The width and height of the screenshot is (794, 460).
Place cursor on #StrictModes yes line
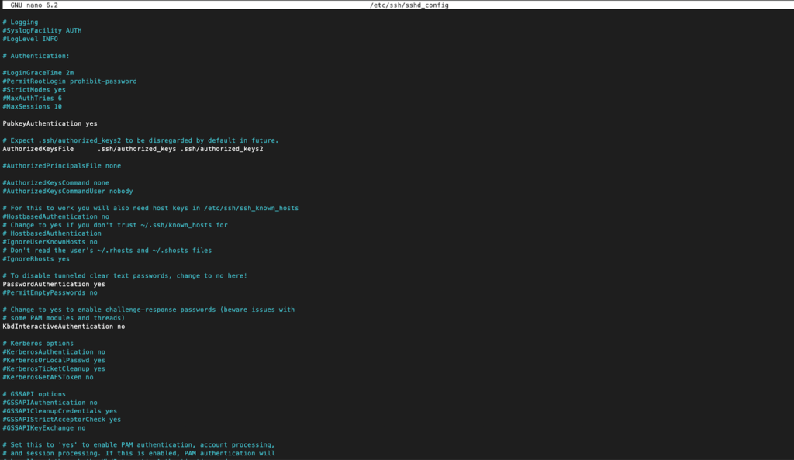tap(34, 89)
